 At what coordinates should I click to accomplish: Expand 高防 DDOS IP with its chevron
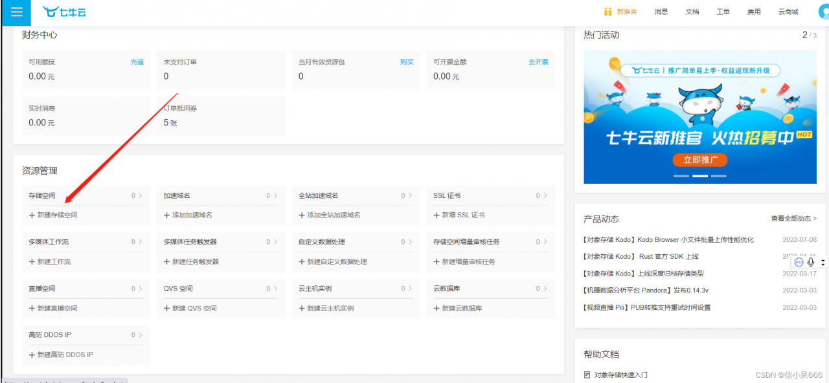click(x=140, y=335)
